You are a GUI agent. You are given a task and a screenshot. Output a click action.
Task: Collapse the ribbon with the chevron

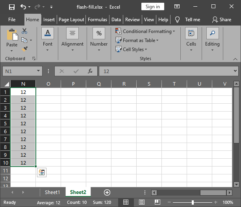point(235,59)
